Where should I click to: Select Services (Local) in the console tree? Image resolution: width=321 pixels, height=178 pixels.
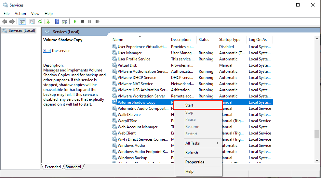pos(19,31)
